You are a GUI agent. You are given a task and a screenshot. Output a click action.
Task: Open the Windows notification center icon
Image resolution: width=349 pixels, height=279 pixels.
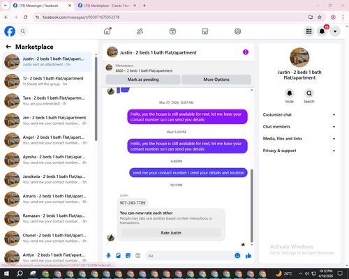(340, 273)
